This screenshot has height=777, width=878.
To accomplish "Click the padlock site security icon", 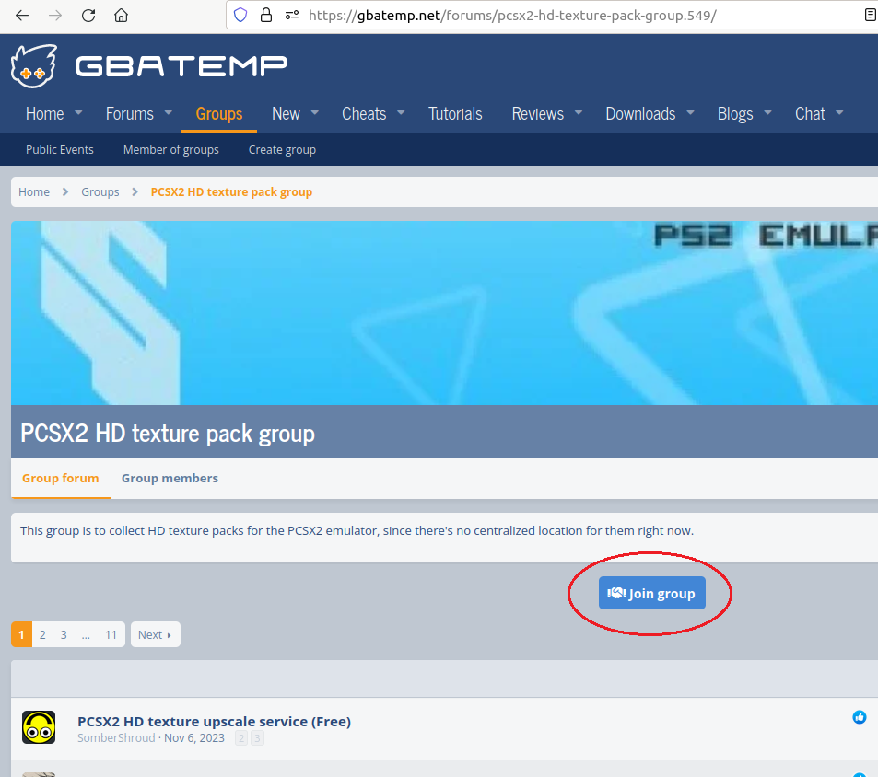I will tap(266, 15).
